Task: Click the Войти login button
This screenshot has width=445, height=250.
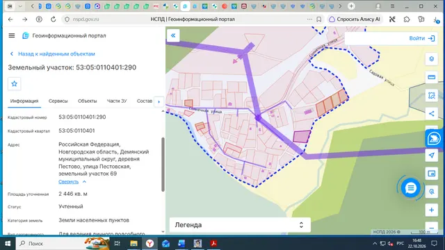Action: click(422, 38)
